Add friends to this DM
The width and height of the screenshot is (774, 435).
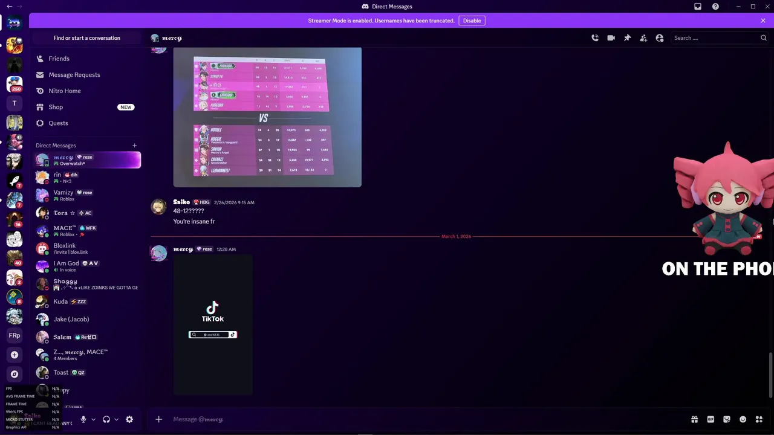[x=643, y=38]
